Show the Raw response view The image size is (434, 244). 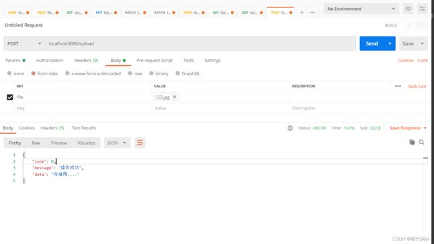[36, 143]
